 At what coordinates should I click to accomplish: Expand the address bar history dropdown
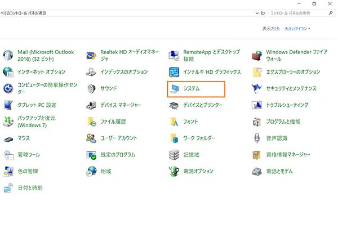(x=256, y=12)
